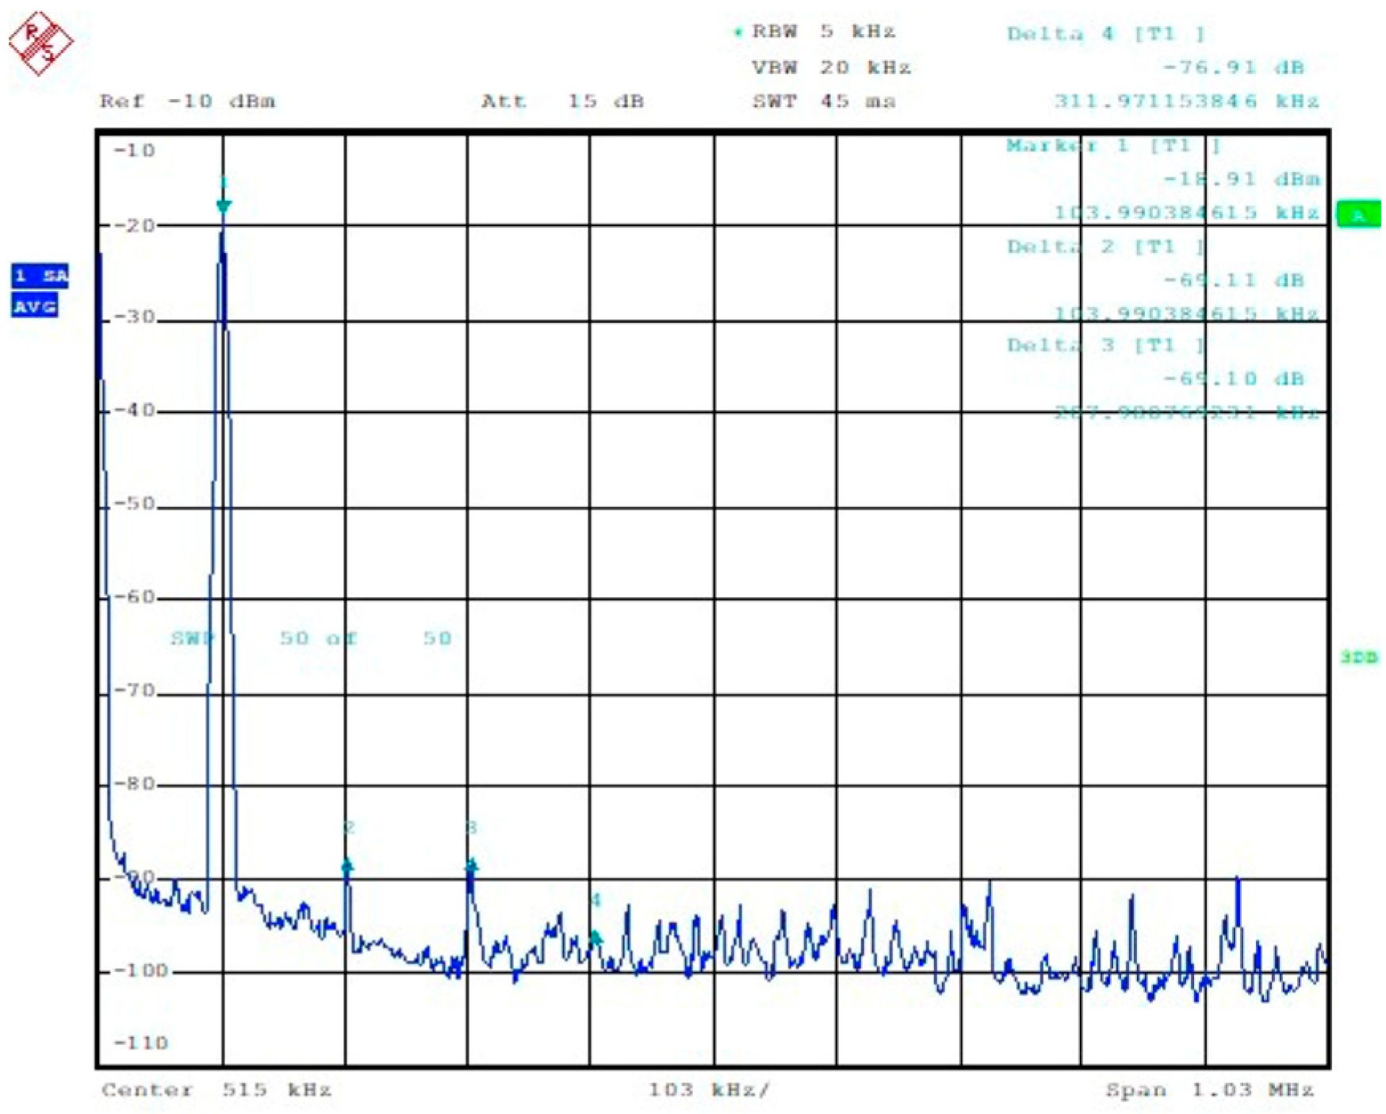The width and height of the screenshot is (1386, 1114).
Task: Click the '311.971153846 kHz' frequency readout
Action: tap(1187, 101)
